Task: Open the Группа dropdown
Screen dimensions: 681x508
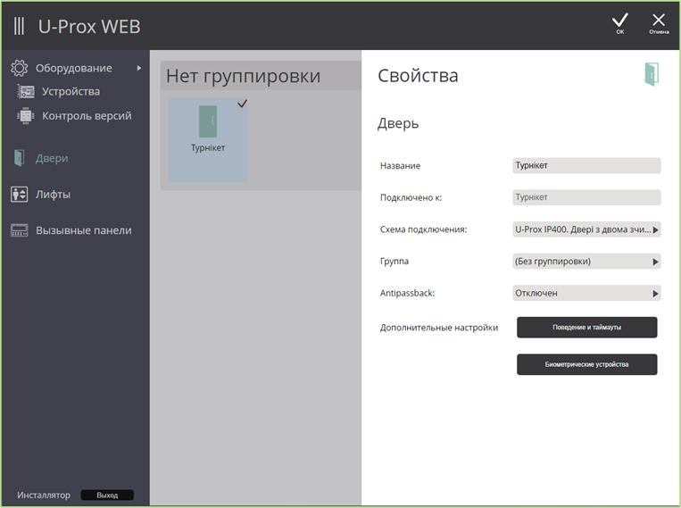Action: pos(586,262)
